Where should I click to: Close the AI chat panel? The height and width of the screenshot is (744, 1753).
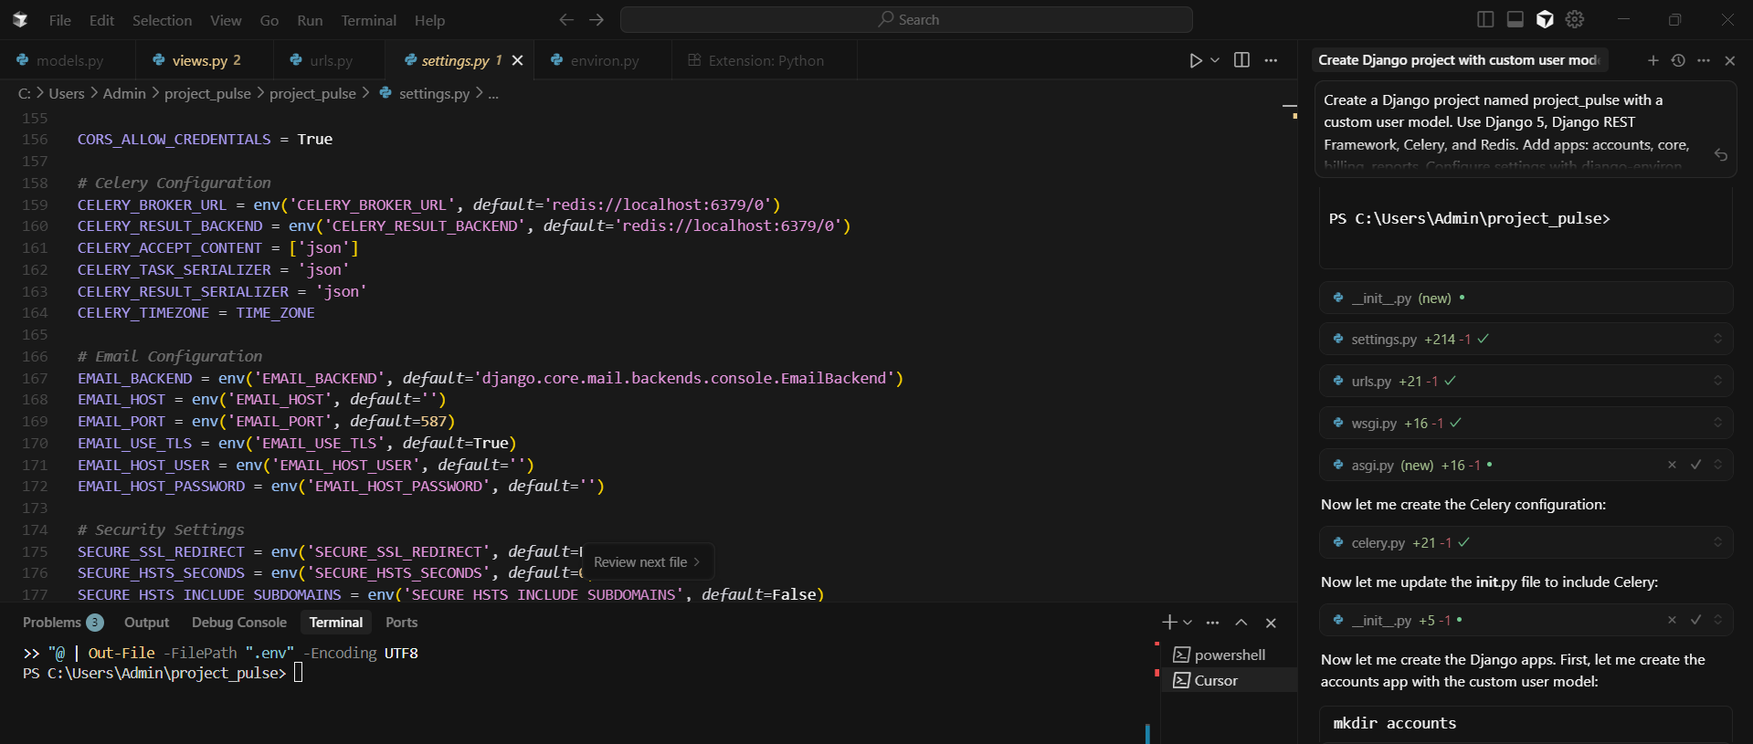[1730, 60]
